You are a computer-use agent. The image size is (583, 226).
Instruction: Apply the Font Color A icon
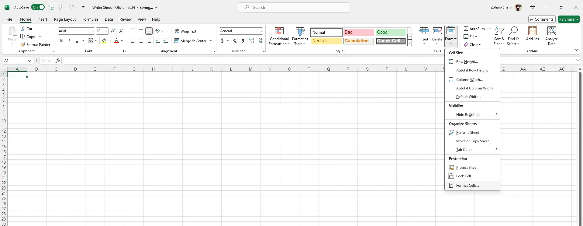tap(116, 41)
